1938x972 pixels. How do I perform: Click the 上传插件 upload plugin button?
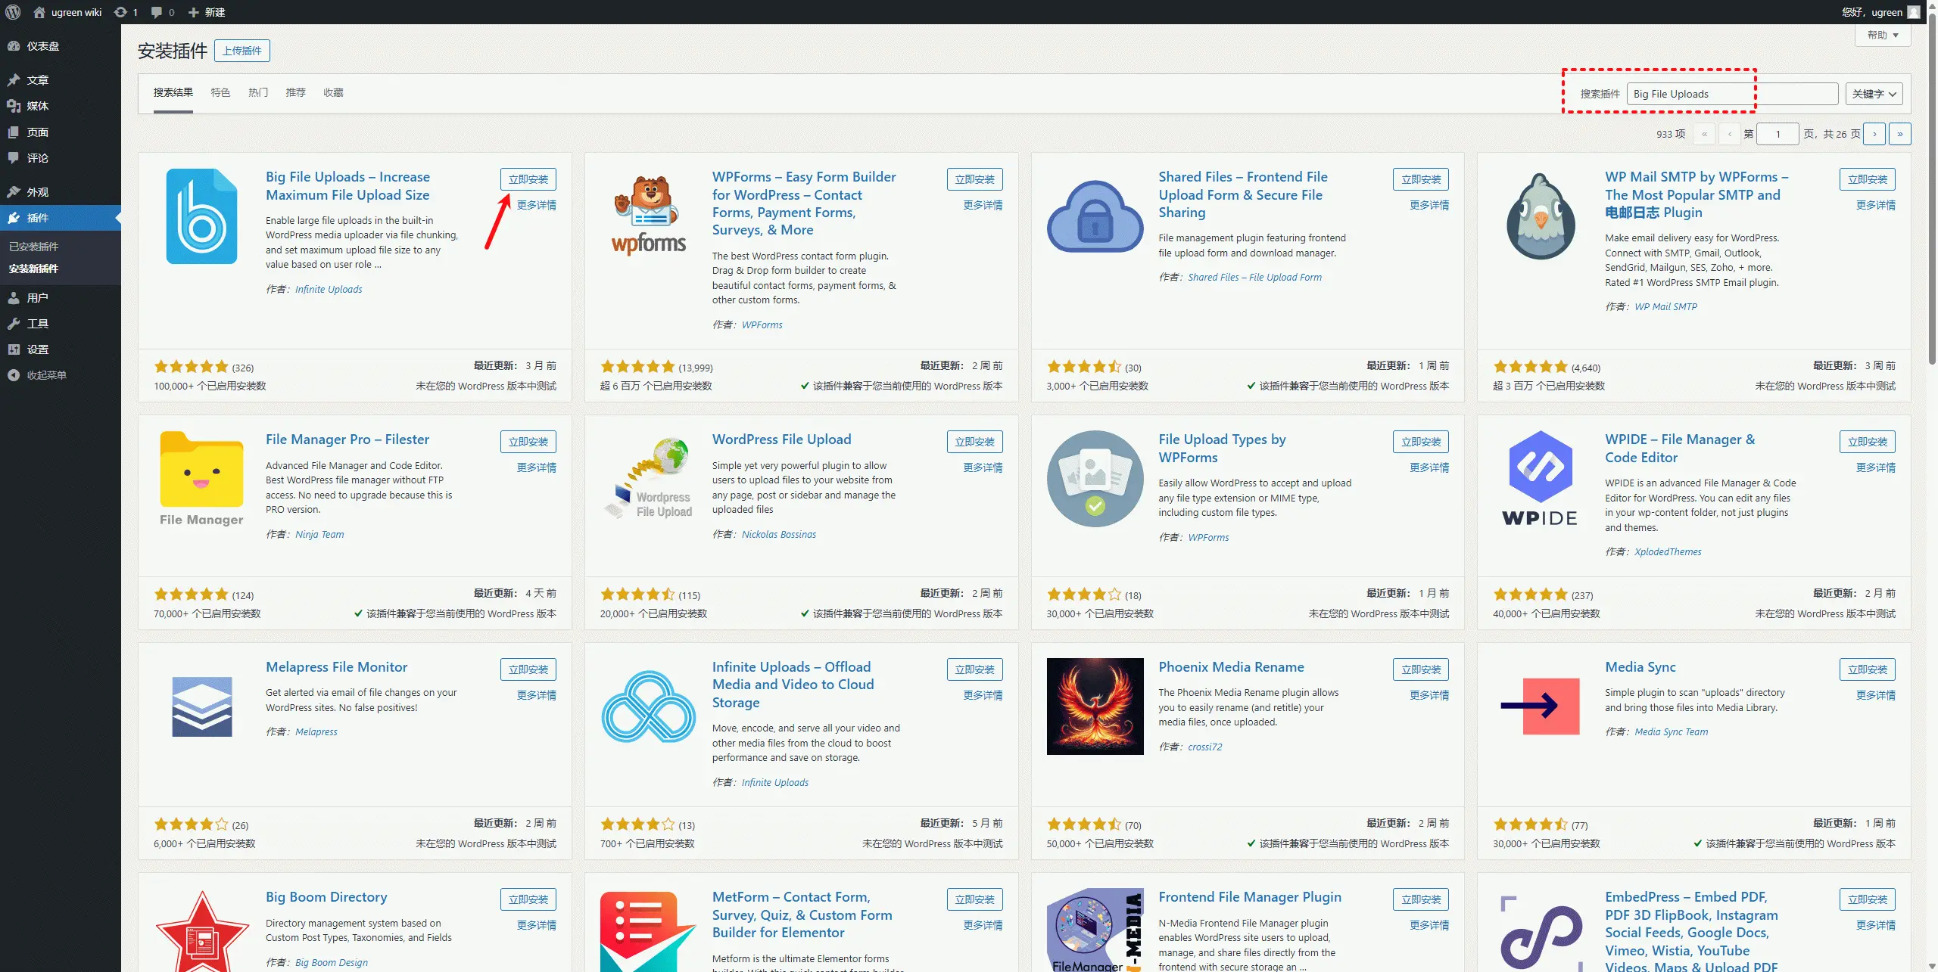(242, 51)
